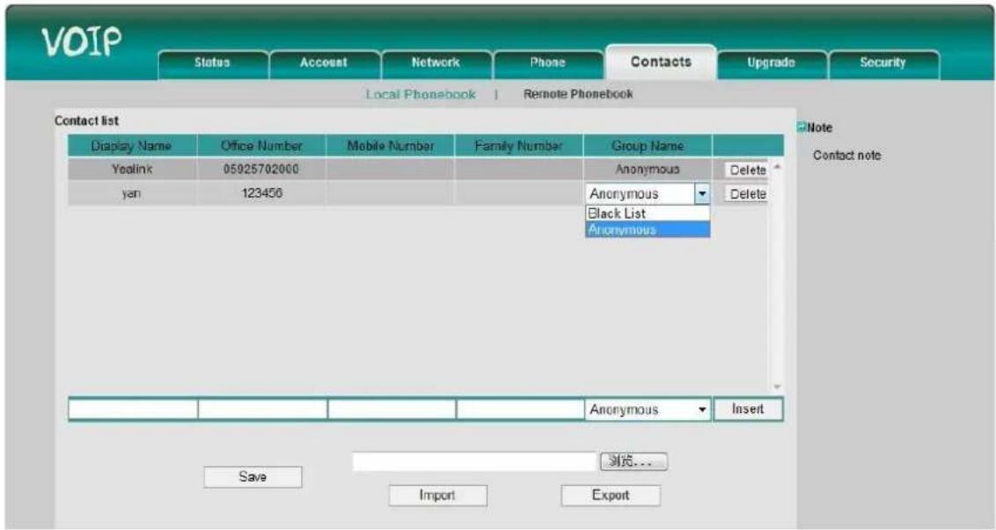The width and height of the screenshot is (996, 530).
Task: Click Anonymous group of Yealink row
Action: click(648, 170)
